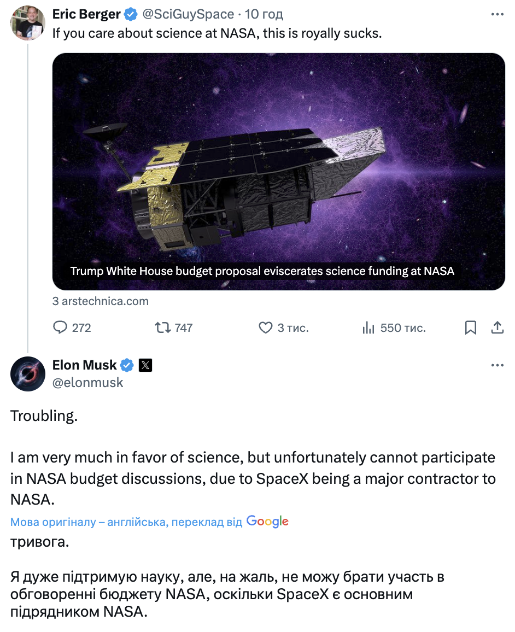Click the X affiliation badge next to Elon Musk
Screen dimensions: 515x632
pos(145,365)
